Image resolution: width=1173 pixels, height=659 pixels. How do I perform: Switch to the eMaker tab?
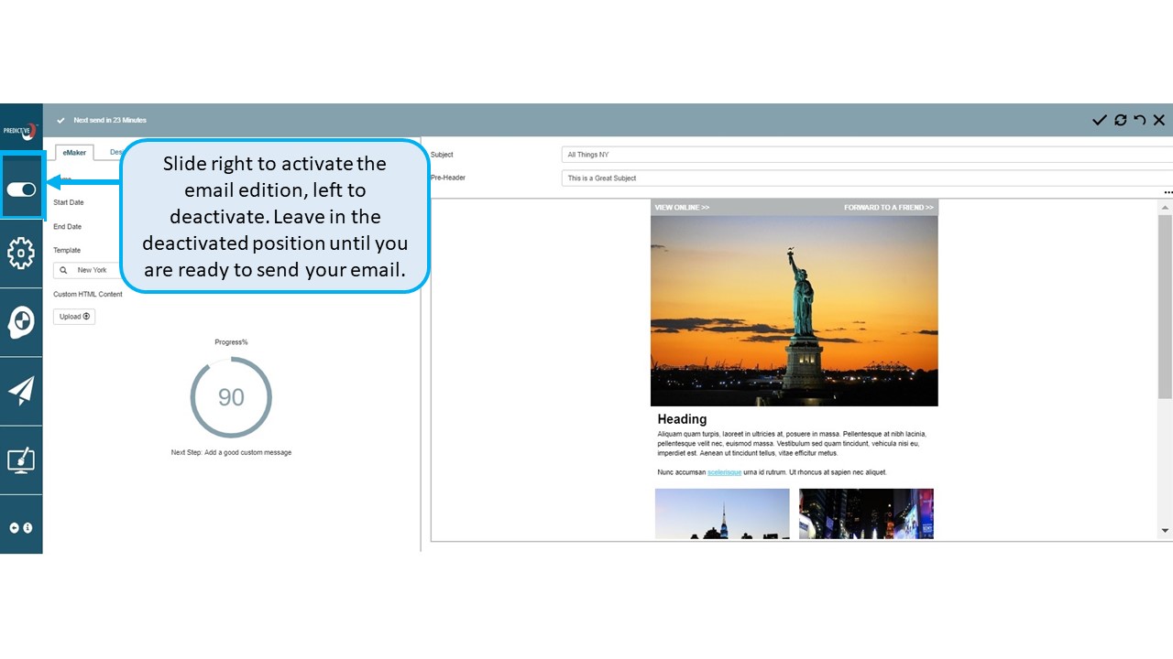(74, 153)
